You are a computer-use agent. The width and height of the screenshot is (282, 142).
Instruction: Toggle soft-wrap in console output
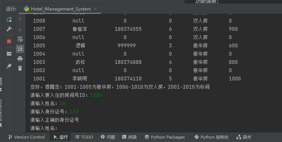[20, 39]
